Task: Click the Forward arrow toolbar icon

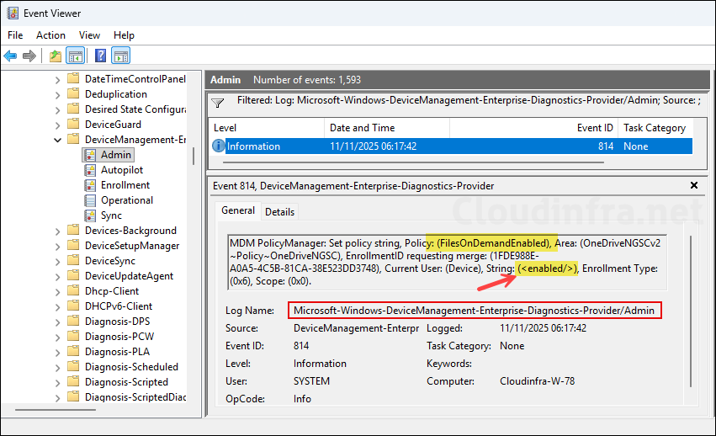Action: pos(29,56)
